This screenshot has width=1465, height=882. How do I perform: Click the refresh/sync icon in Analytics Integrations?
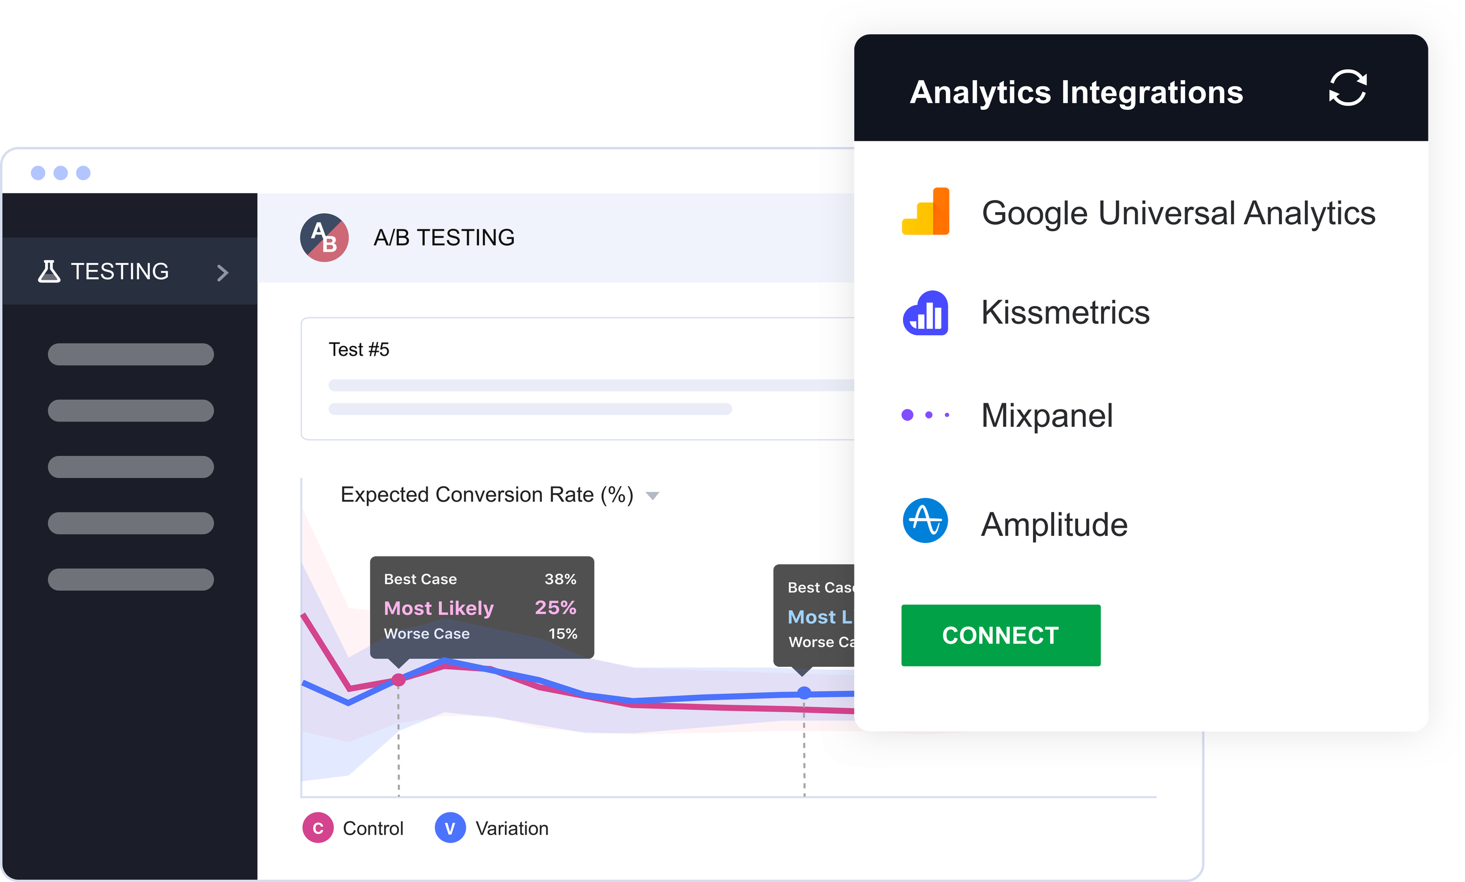(1348, 88)
